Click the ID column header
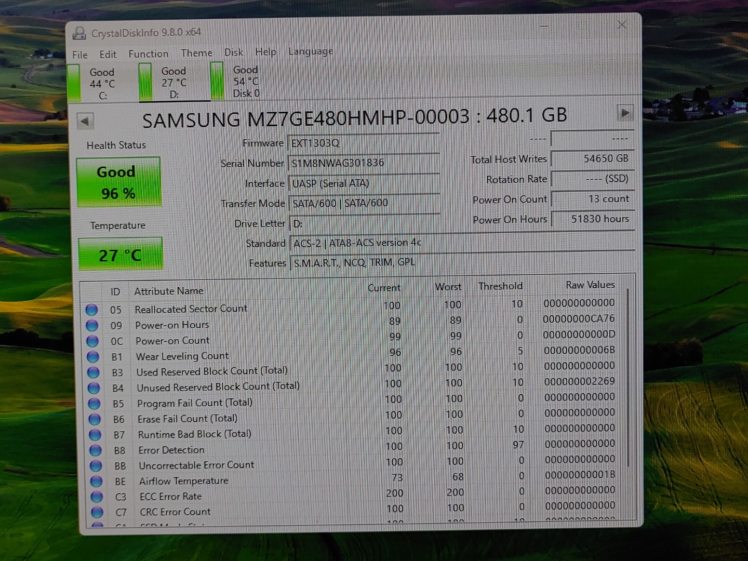The height and width of the screenshot is (561, 748). pos(115,292)
